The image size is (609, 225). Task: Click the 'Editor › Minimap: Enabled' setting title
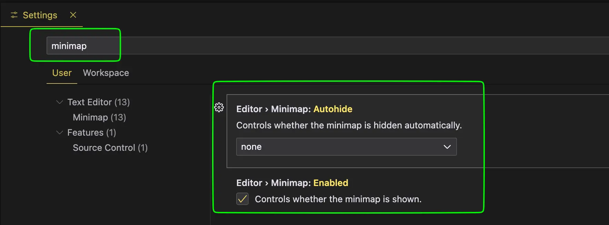[x=292, y=183]
